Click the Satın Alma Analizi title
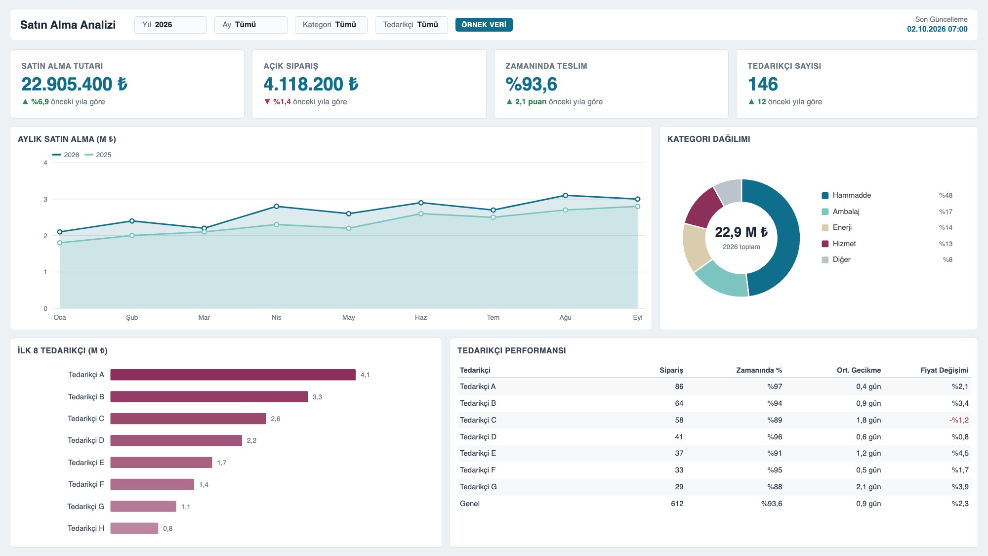This screenshot has height=556, width=988. (x=68, y=25)
